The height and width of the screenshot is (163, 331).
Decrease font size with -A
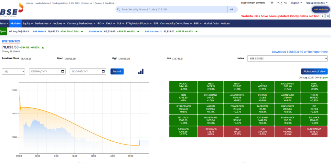(x=278, y=3)
